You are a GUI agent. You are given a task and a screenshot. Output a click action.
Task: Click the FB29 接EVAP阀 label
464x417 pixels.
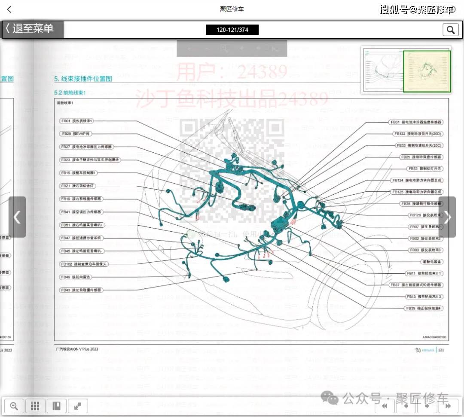click(76, 133)
